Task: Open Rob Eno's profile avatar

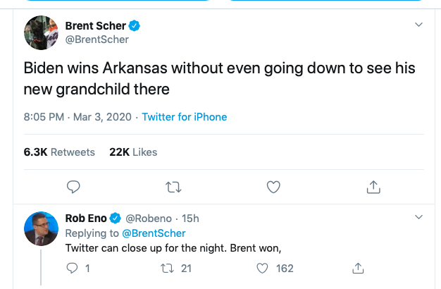Action: (x=42, y=228)
